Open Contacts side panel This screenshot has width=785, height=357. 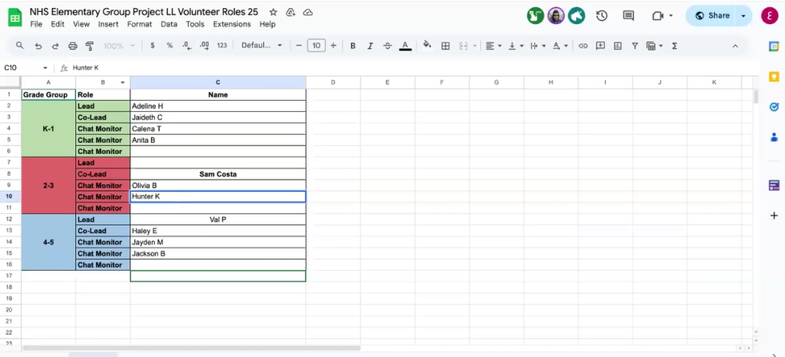(774, 137)
